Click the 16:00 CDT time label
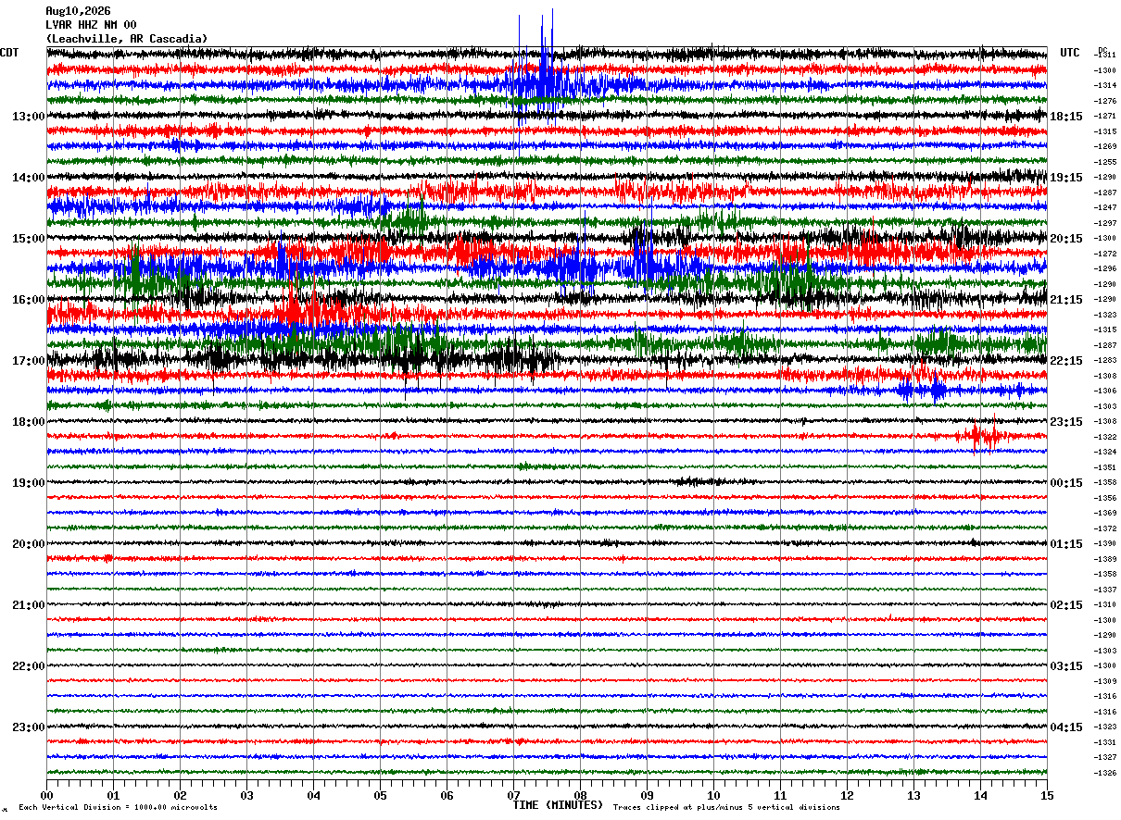Screen dimensions: 1121x820 point(28,300)
